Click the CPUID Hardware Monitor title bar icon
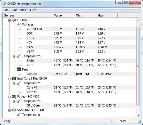Screen dimensions: 143x125 tap(4, 4)
